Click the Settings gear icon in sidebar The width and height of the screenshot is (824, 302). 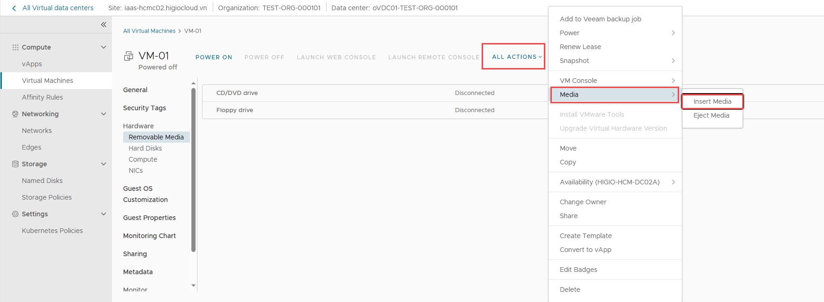tap(15, 214)
